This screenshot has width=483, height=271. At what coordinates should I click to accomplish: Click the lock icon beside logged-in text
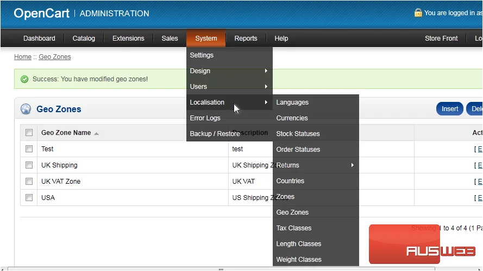pos(418,13)
